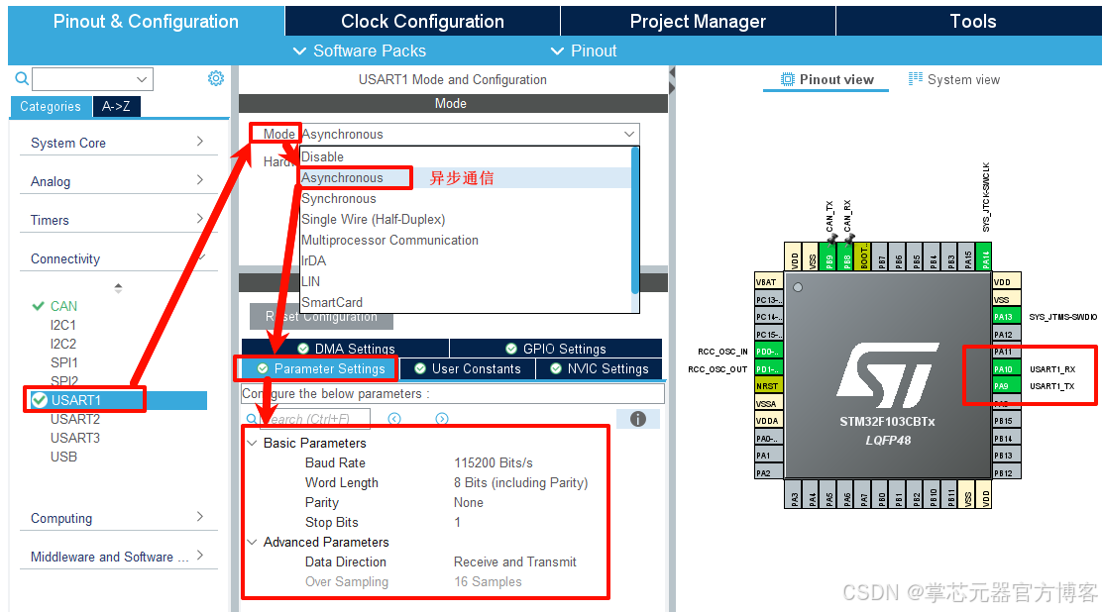Click the STM32F103CBTx chip body

[x=888, y=376]
